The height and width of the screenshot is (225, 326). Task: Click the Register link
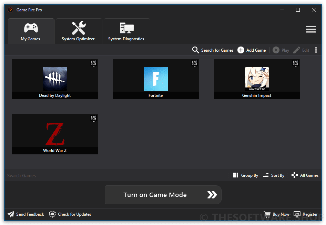tap(306, 214)
